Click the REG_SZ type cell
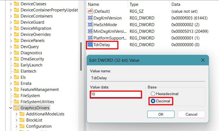This screenshot has width=219, height=131. 136,11
